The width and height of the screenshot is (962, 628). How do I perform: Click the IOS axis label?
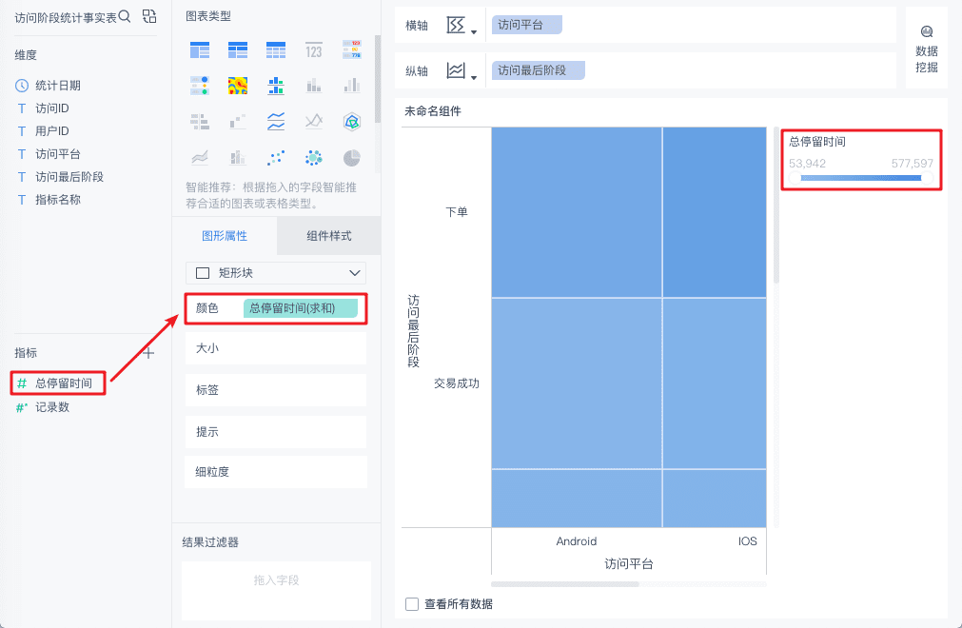[x=747, y=540]
